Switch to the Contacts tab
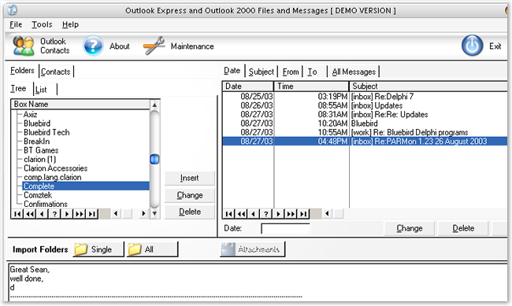Image resolution: width=512 pixels, height=306 pixels. pos(56,72)
